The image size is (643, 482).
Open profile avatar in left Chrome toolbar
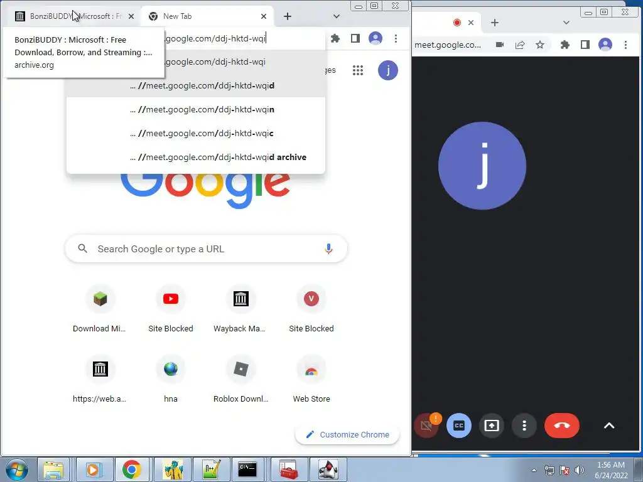[376, 38]
